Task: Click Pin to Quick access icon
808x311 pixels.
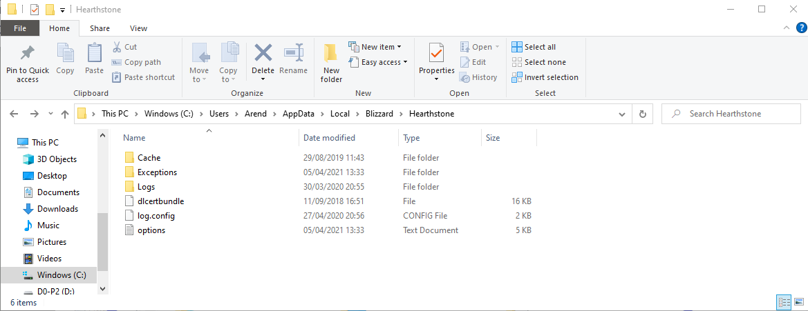Action: click(27, 53)
